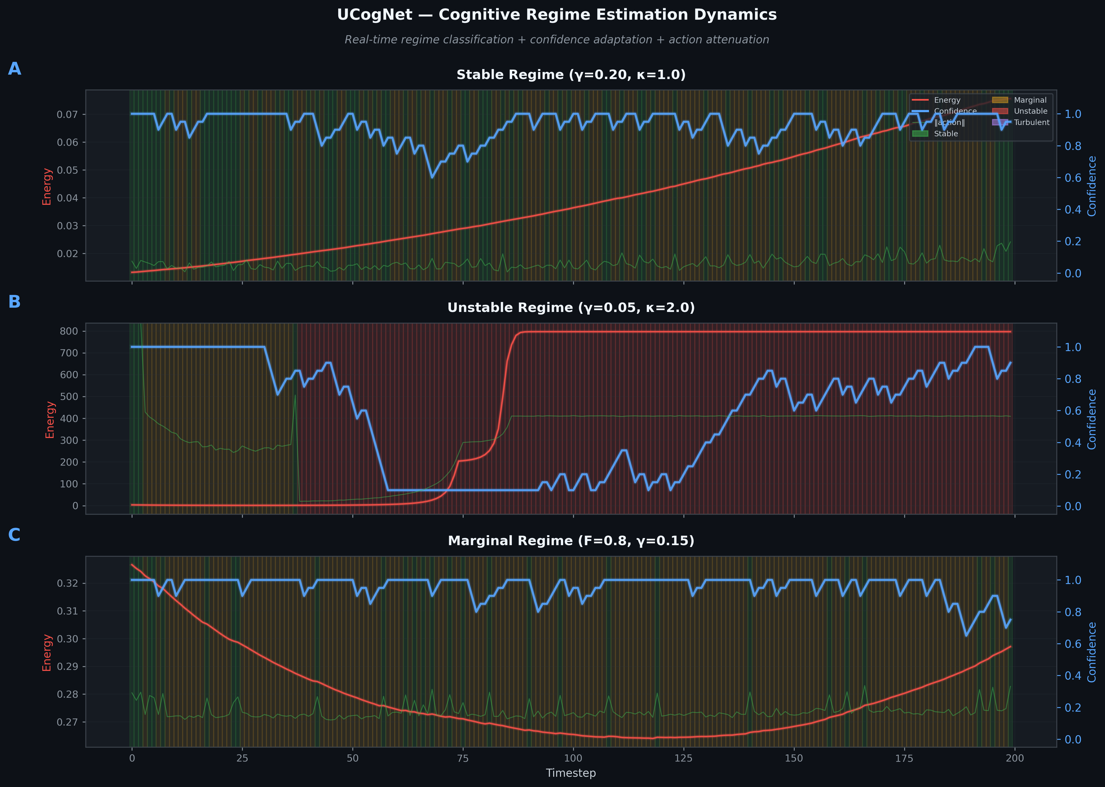Click the '0.6' confidence tick in panel A
The width and height of the screenshot is (1105, 787).
pos(1073,178)
